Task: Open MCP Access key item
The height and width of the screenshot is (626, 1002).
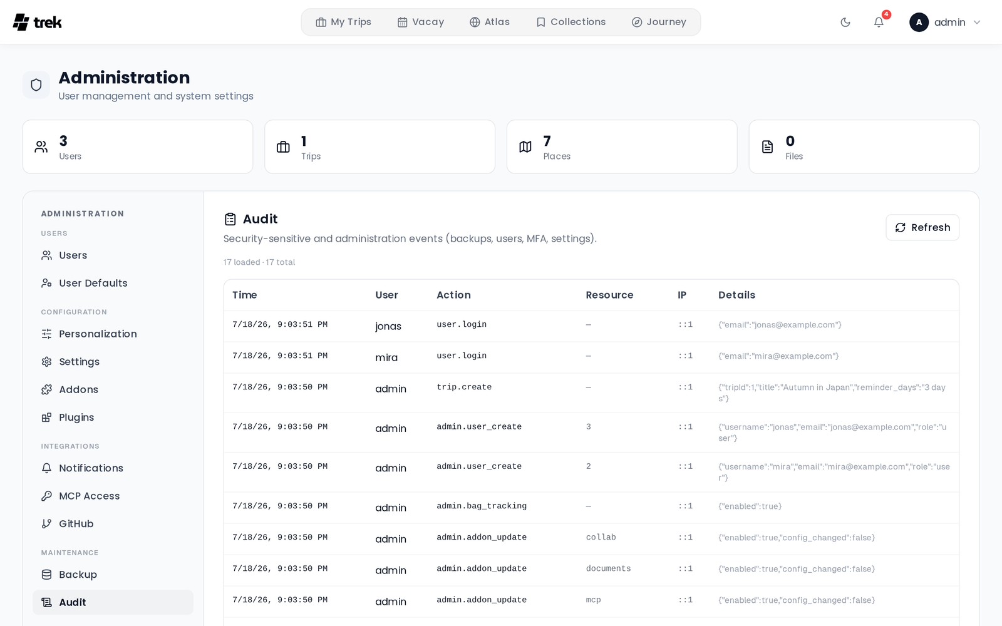Action: [x=113, y=496]
